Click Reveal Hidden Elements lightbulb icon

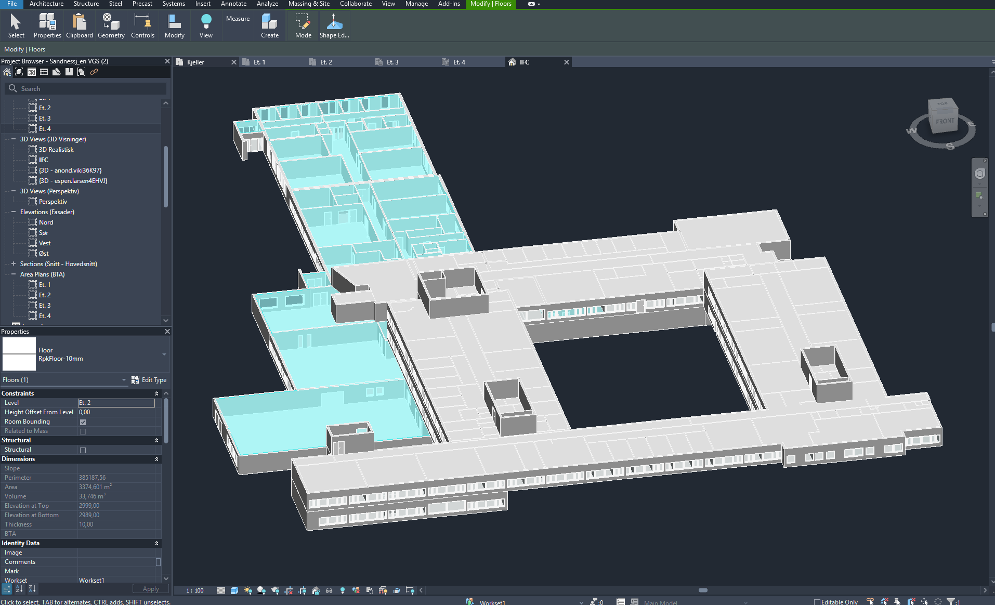[x=343, y=590]
